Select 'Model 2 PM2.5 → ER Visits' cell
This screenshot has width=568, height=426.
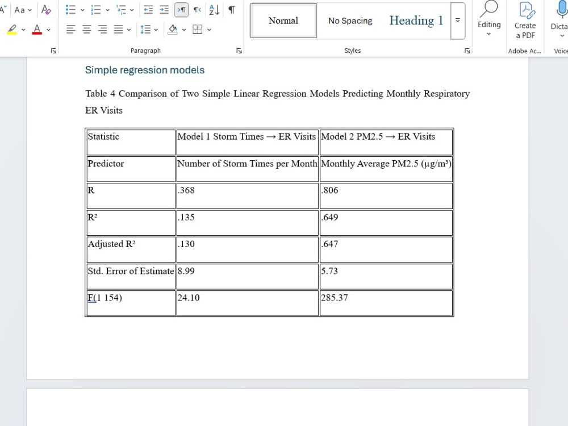click(x=386, y=143)
